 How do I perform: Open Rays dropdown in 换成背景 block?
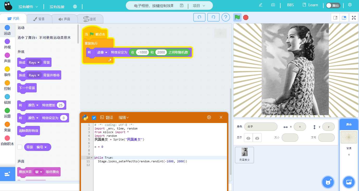[x=34, y=63]
